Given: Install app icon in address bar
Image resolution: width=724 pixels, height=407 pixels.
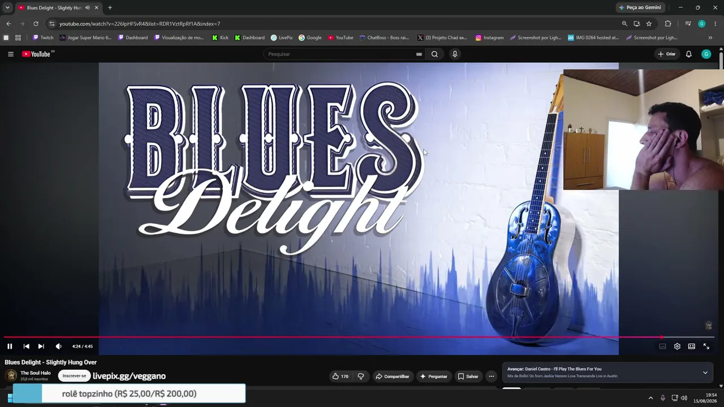Looking at the screenshot, I should point(636,24).
